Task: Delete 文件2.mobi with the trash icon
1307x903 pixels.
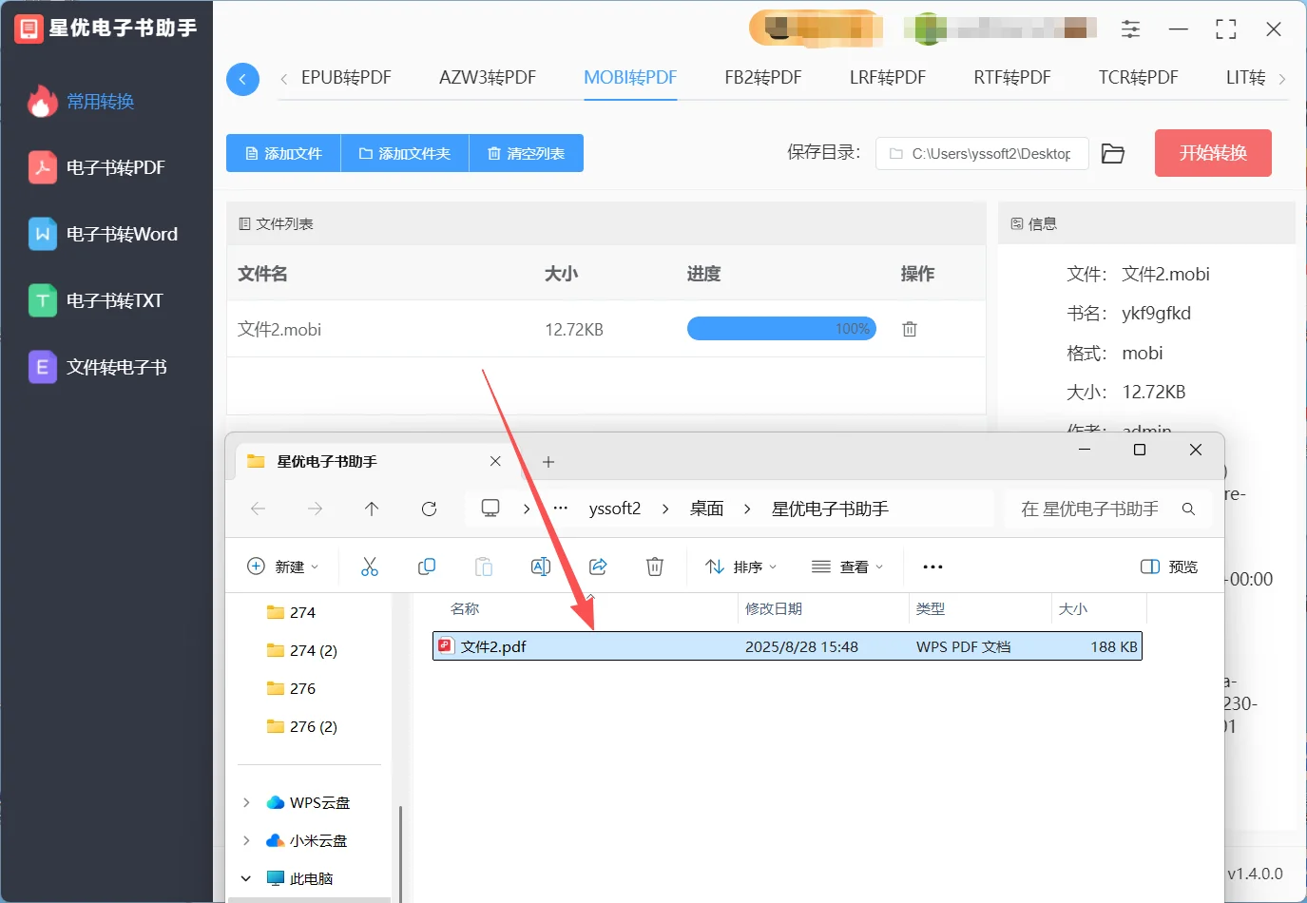Action: [x=910, y=329]
